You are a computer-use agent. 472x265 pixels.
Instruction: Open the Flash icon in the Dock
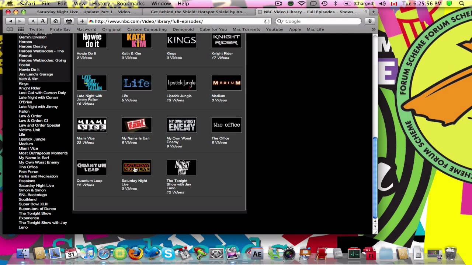click(x=369, y=254)
